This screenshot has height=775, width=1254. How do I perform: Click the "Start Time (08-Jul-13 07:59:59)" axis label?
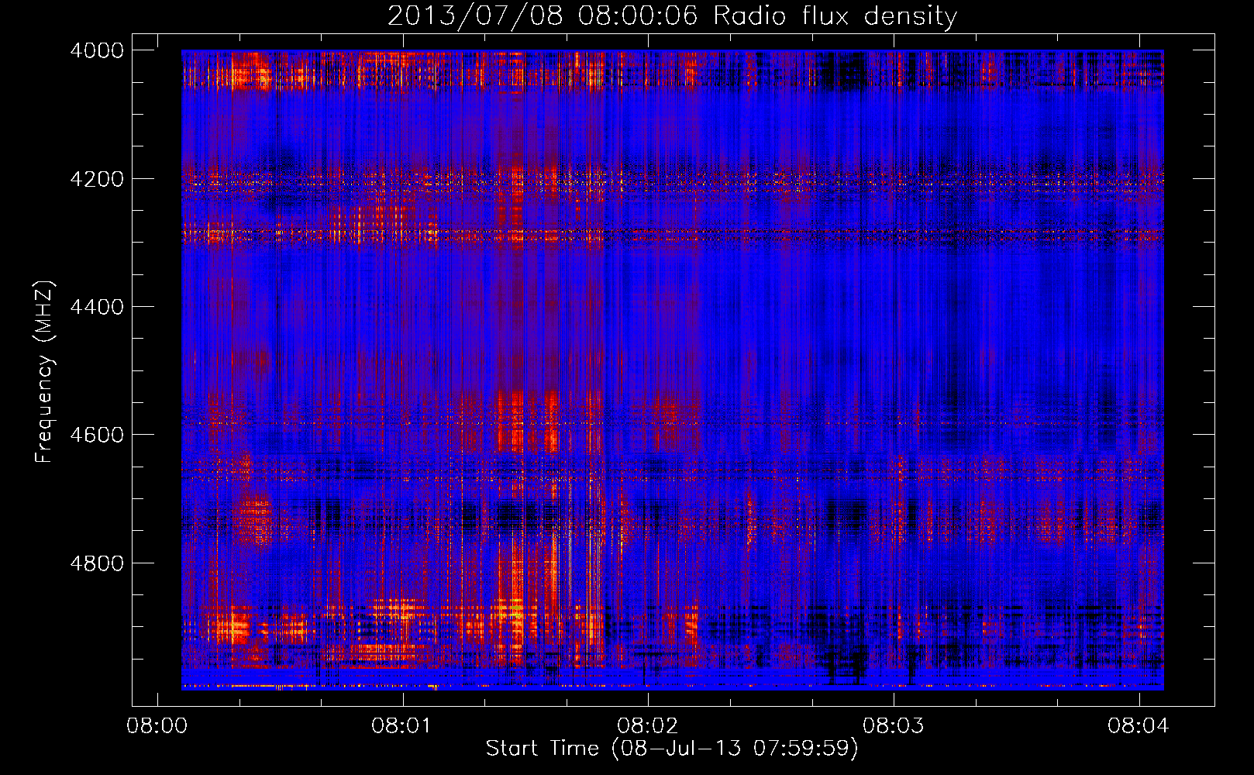(672, 748)
